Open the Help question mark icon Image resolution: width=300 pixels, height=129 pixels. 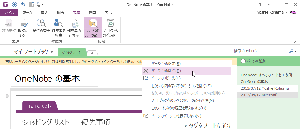pos(260,5)
